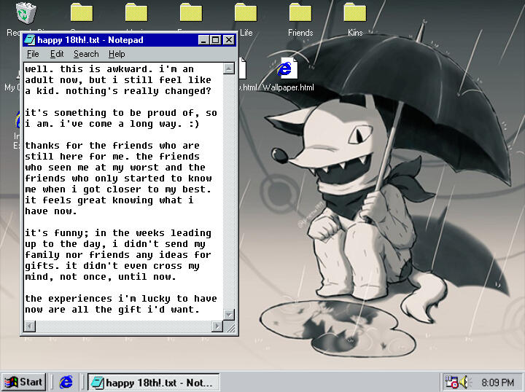Open the File menu in Notepad
The width and height of the screenshot is (525, 392).
pos(33,54)
